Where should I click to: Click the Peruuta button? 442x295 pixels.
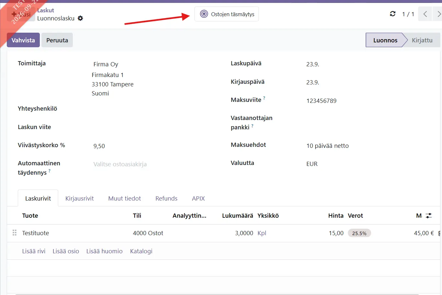57,40
